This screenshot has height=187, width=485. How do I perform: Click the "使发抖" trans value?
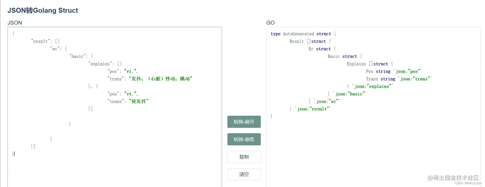tap(139, 101)
